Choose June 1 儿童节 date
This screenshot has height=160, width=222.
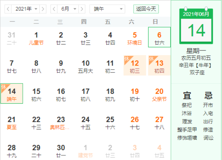tap(36, 38)
